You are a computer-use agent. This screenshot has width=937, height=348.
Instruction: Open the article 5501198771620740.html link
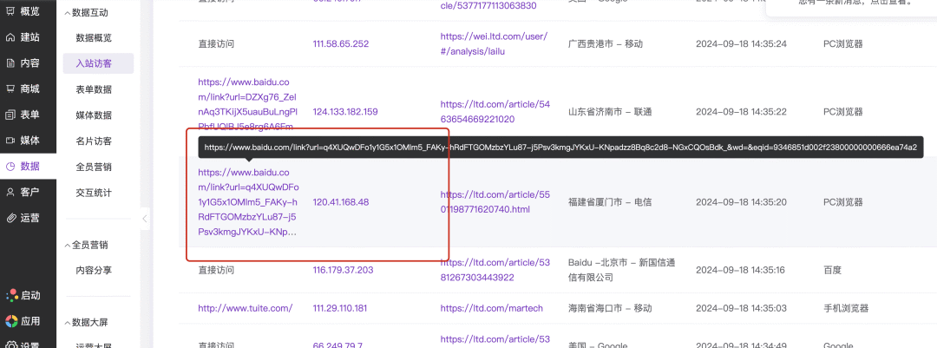point(495,202)
